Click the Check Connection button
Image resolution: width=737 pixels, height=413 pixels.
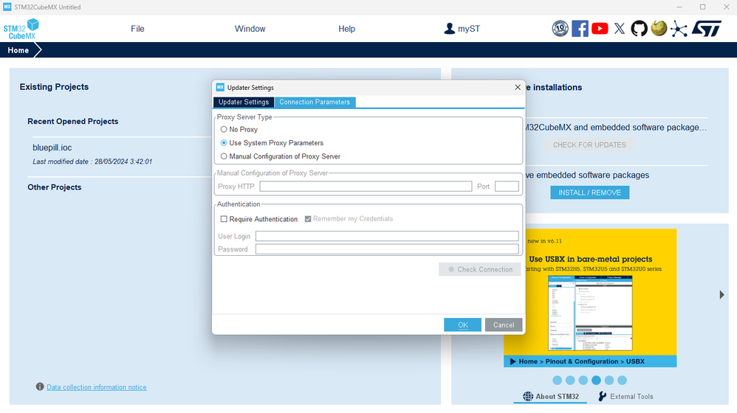[x=479, y=269]
